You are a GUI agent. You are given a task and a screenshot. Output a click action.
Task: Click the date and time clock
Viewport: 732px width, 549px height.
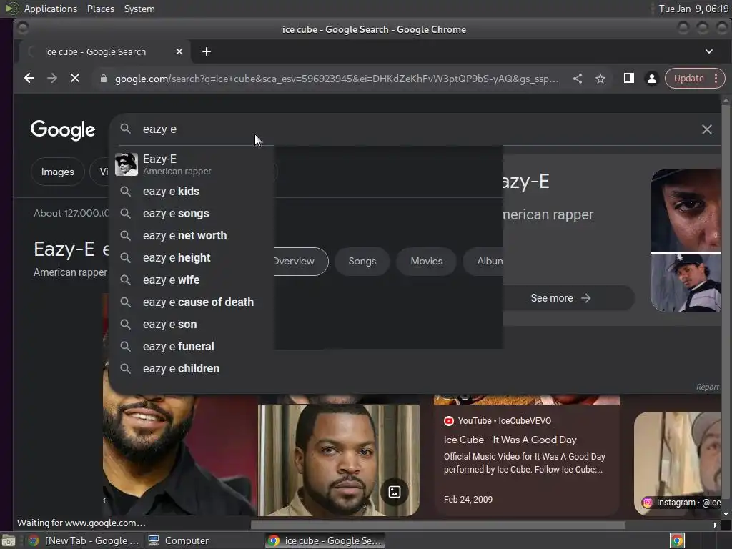click(x=693, y=9)
